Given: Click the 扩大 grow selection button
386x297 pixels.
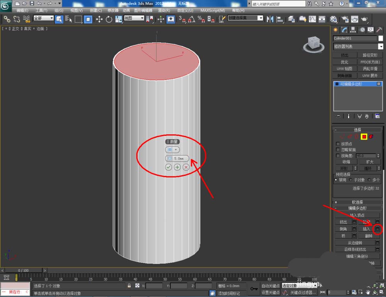Looking at the screenshot, I should point(369,162).
